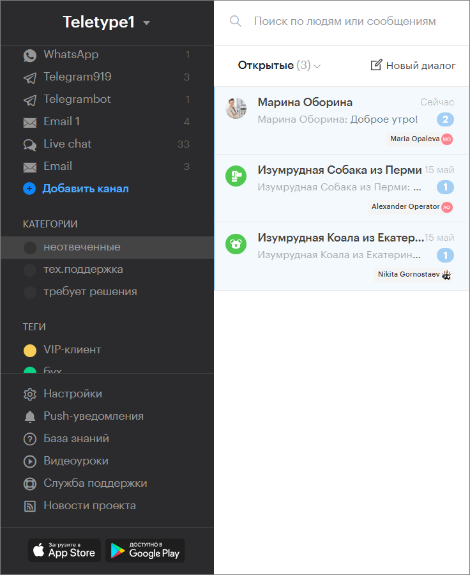Click the Push notifications bell icon
This screenshot has width=470, height=575.
(30, 417)
